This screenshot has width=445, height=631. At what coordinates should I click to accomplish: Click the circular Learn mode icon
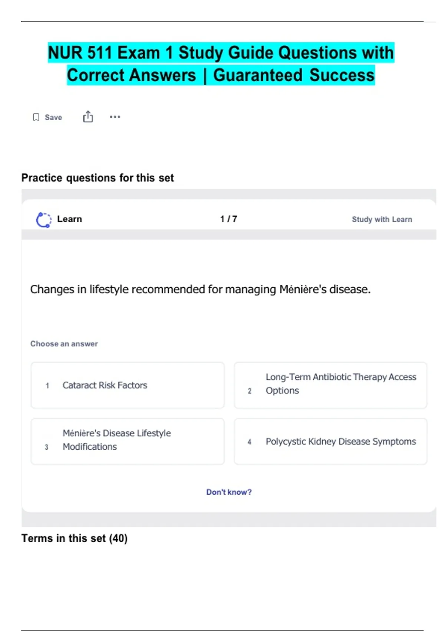tap(43, 220)
